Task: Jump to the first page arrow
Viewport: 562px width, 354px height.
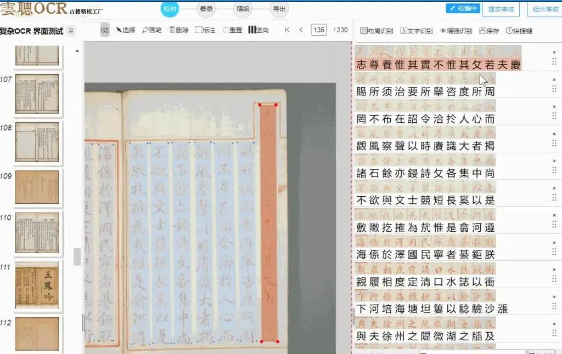Action: (287, 30)
